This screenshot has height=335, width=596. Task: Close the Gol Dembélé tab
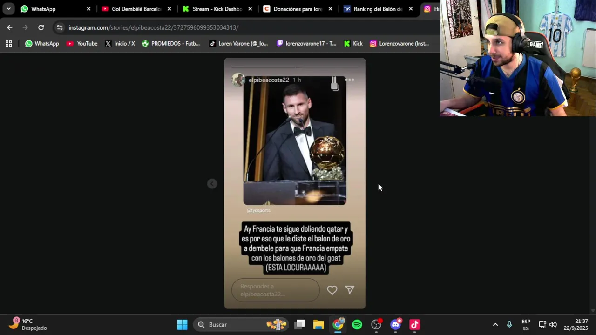click(x=169, y=9)
